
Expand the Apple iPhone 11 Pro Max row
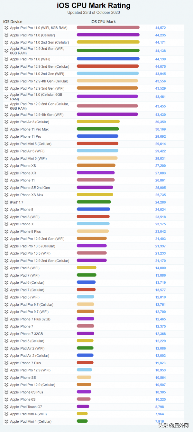pyautogui.click(x=6, y=129)
